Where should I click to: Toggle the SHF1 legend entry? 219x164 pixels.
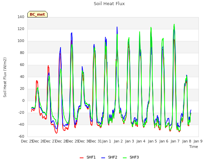pyautogui.click(x=88, y=157)
